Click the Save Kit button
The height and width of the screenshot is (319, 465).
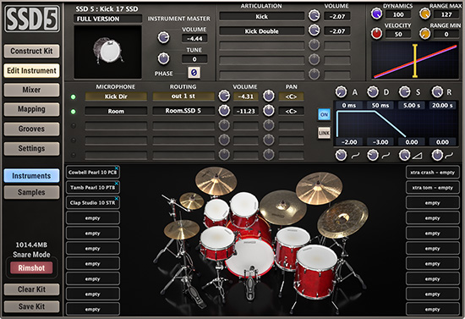pos(31,306)
